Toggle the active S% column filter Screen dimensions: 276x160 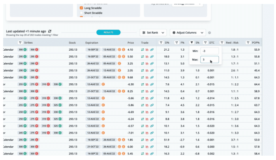click(191, 42)
